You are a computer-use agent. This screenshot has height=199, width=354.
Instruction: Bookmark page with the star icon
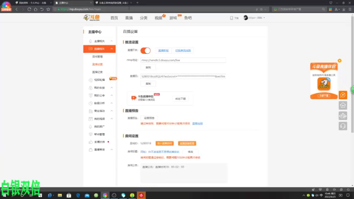48,9
